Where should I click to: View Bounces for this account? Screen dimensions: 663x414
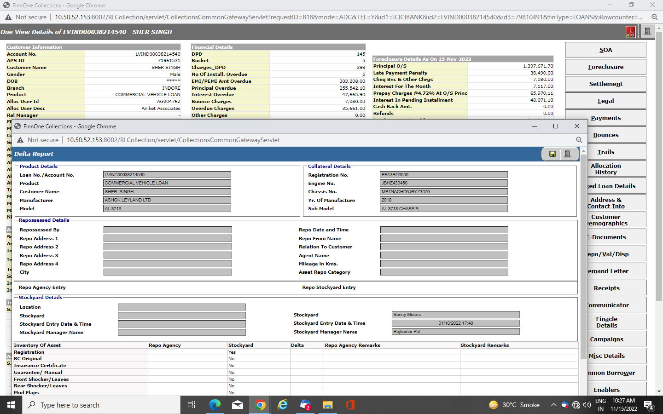coord(605,135)
